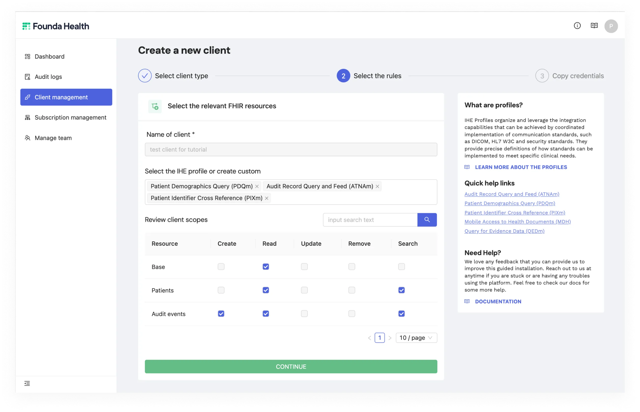640x412 pixels.
Task: Click the Subscription management icon in sidebar
Action: tap(27, 117)
